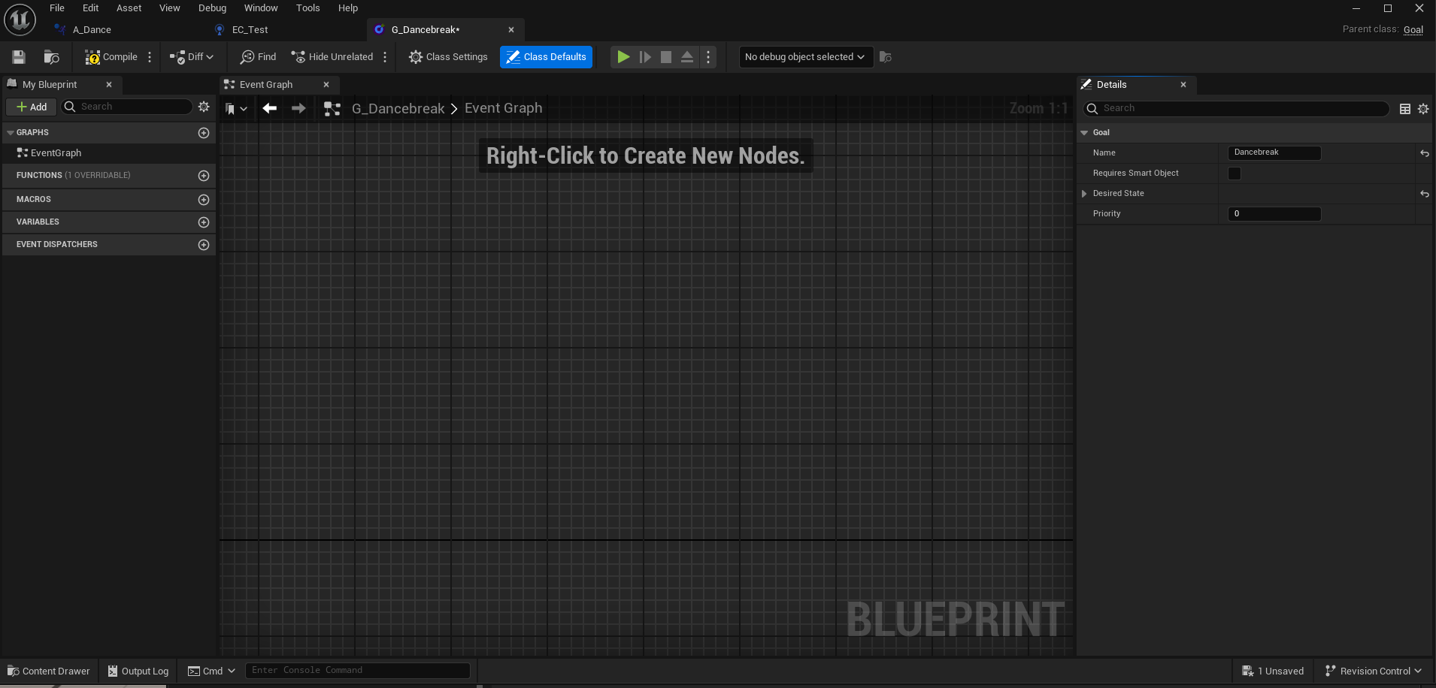The image size is (1436, 688).
Task: Click the advance single frame button
Action: click(x=645, y=57)
